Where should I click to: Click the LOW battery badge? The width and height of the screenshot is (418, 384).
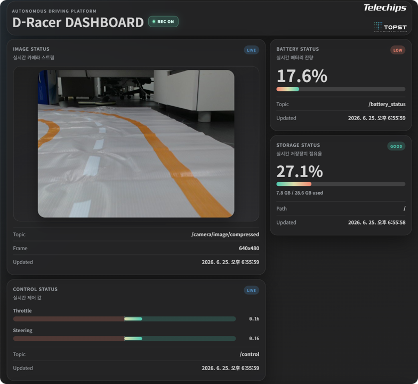(398, 50)
